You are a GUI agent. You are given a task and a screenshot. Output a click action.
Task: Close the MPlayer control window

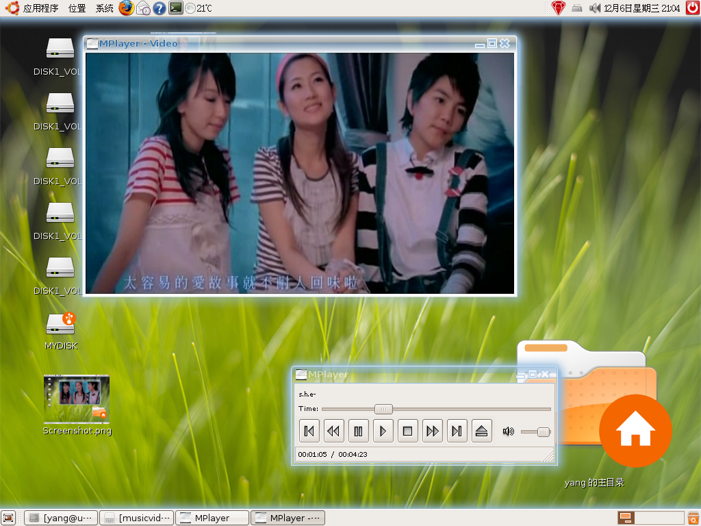[545, 374]
